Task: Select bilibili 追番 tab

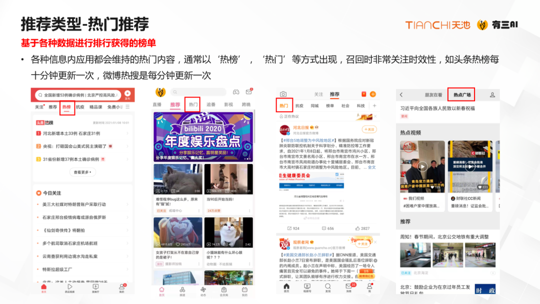Action: [211, 104]
